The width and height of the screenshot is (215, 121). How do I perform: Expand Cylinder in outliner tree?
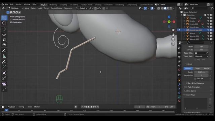click(x=184, y=18)
